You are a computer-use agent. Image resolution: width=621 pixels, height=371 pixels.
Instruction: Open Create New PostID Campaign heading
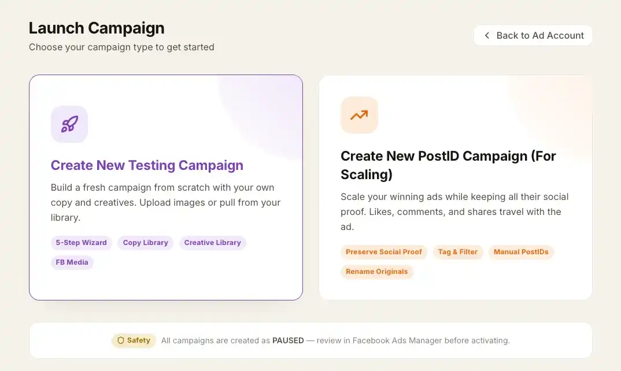tap(448, 165)
